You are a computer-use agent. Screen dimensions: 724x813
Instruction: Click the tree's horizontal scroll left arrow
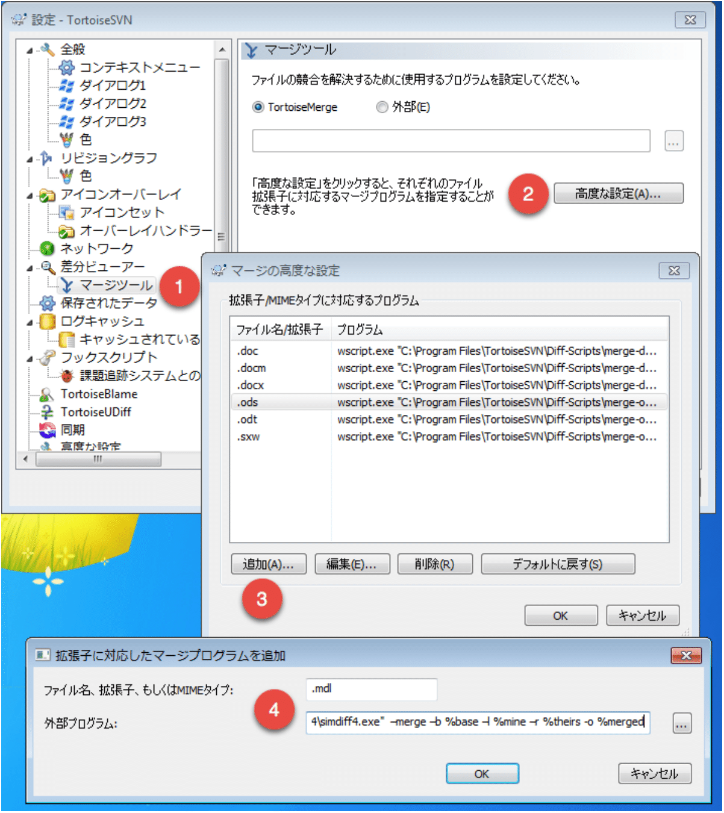(25, 459)
